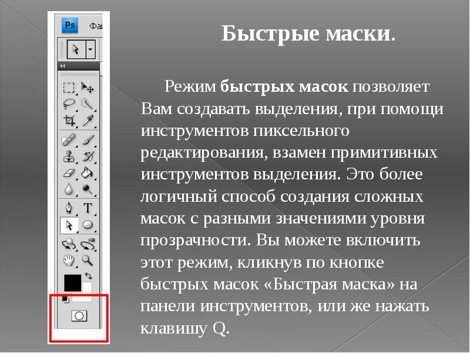This screenshot has height=353, width=470.
Task: Open the Файл menu
Action: (x=95, y=26)
